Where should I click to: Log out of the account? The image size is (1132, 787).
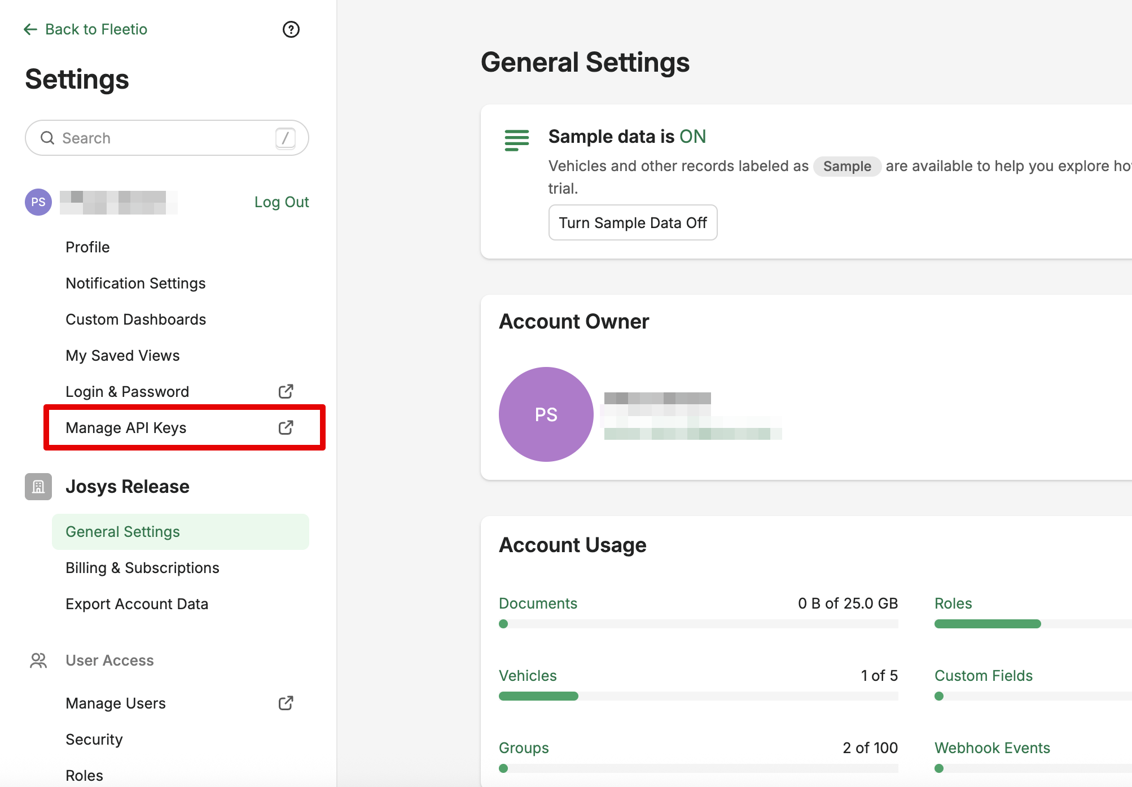click(281, 202)
